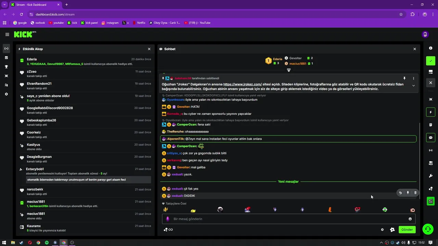This screenshot has height=246, width=438.
Task: Click the info icon in right sidebar
Action: pos(431,48)
